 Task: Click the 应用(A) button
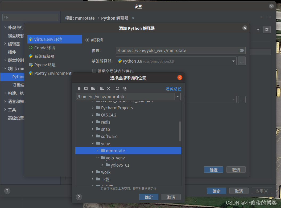point(262,191)
